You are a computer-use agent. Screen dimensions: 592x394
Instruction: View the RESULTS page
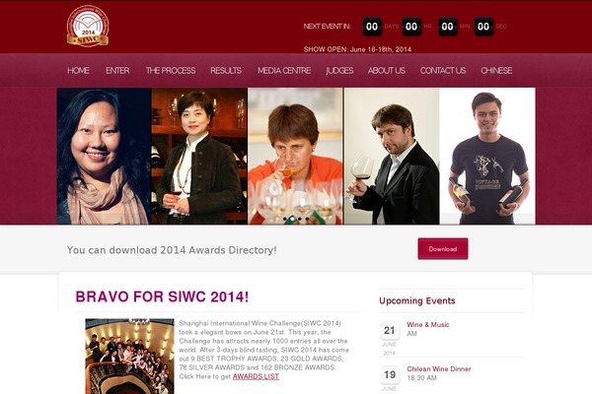(226, 71)
